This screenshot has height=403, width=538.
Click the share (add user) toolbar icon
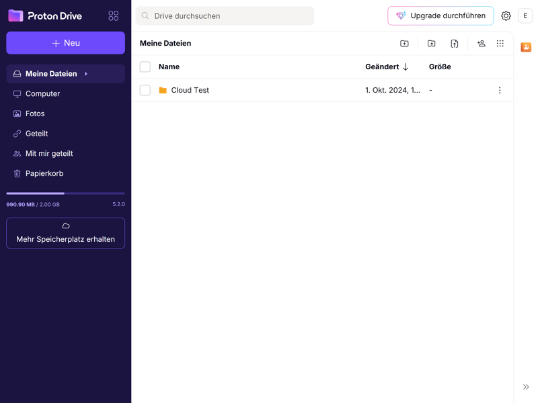[481, 44]
